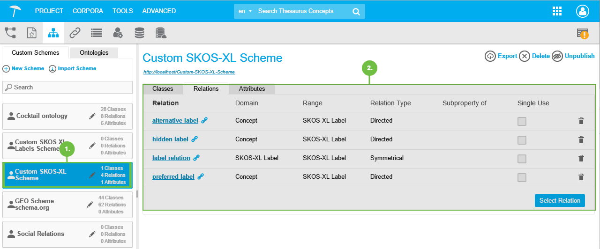The height and width of the screenshot is (249, 600).
Task: Open the notification warning icon in toolbar
Action: pyautogui.click(x=583, y=33)
